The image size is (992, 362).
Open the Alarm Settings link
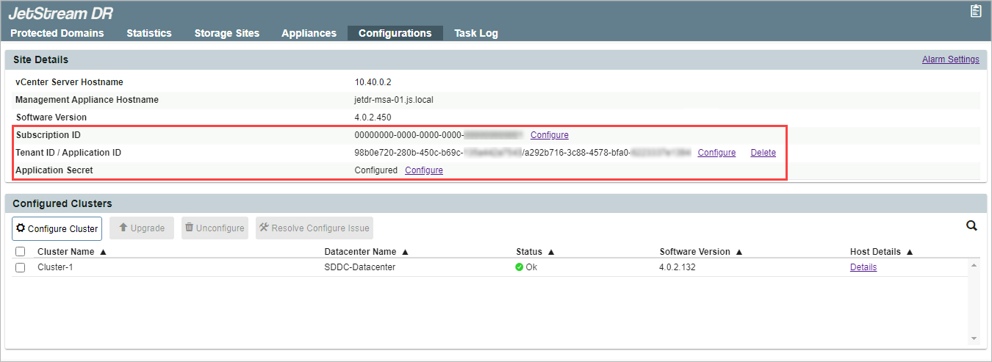coord(950,59)
